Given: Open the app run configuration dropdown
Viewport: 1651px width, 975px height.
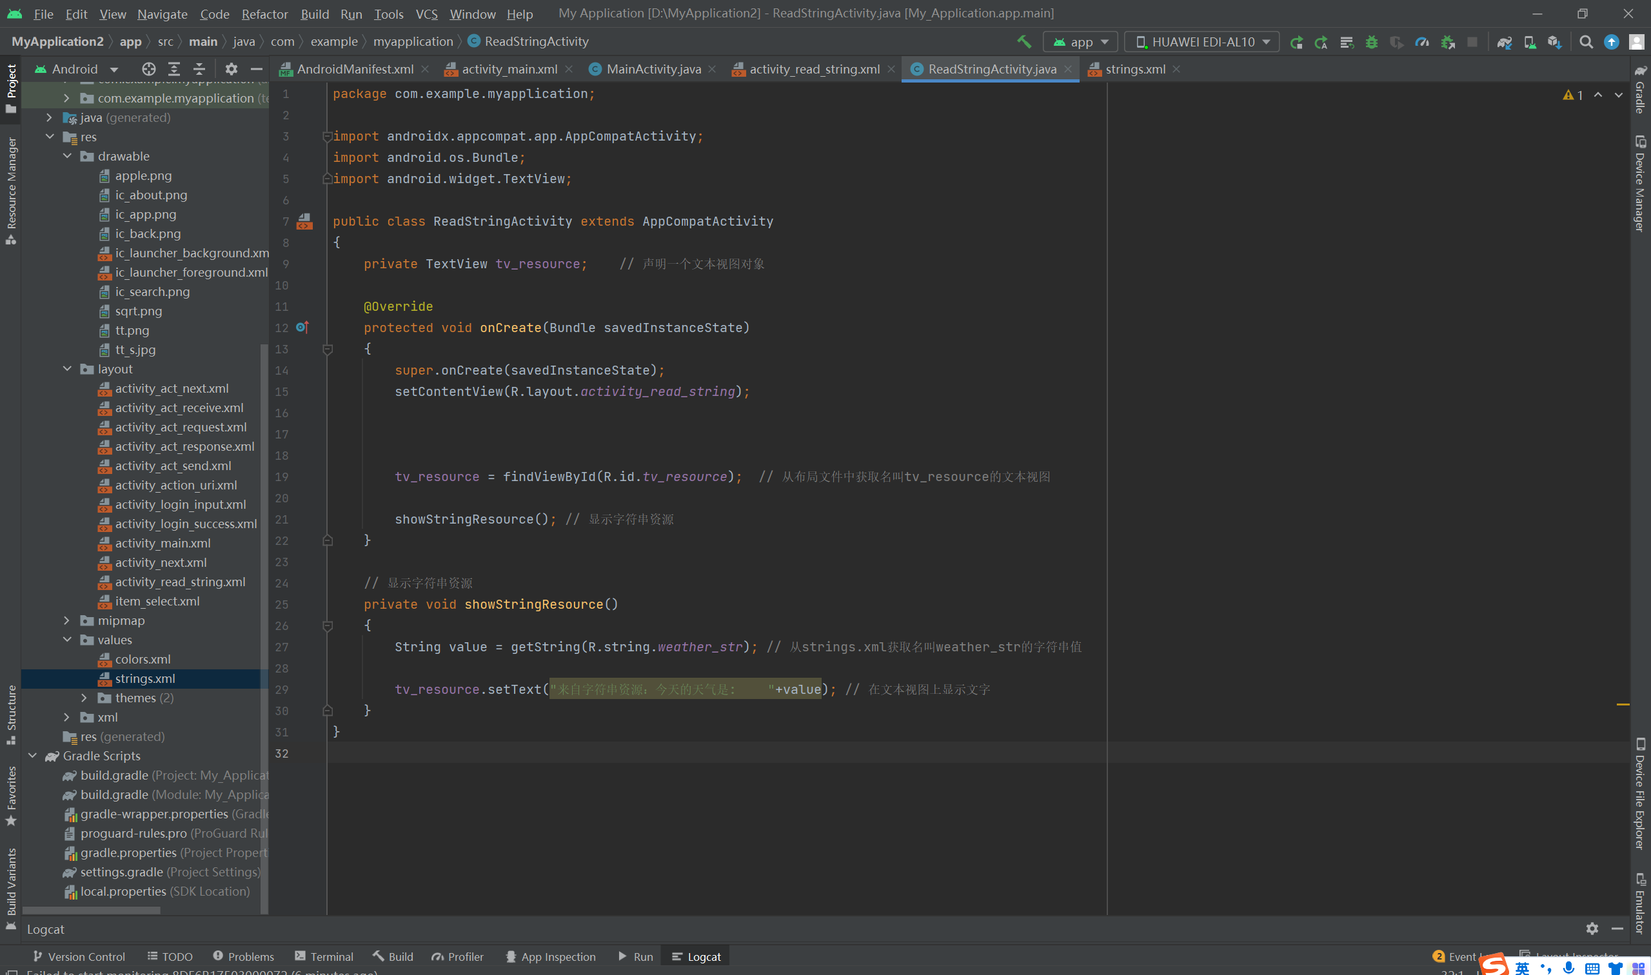Looking at the screenshot, I should pos(1080,42).
